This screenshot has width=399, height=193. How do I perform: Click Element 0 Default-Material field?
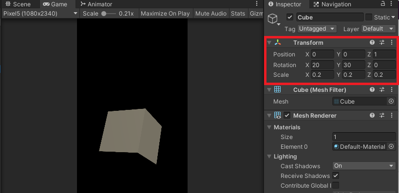coord(360,146)
